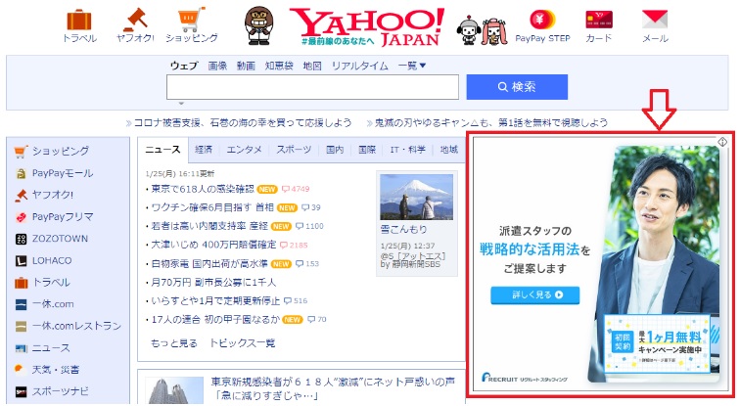Click the two mascot characters right of logo
The height and width of the screenshot is (406, 740).
coord(482,30)
